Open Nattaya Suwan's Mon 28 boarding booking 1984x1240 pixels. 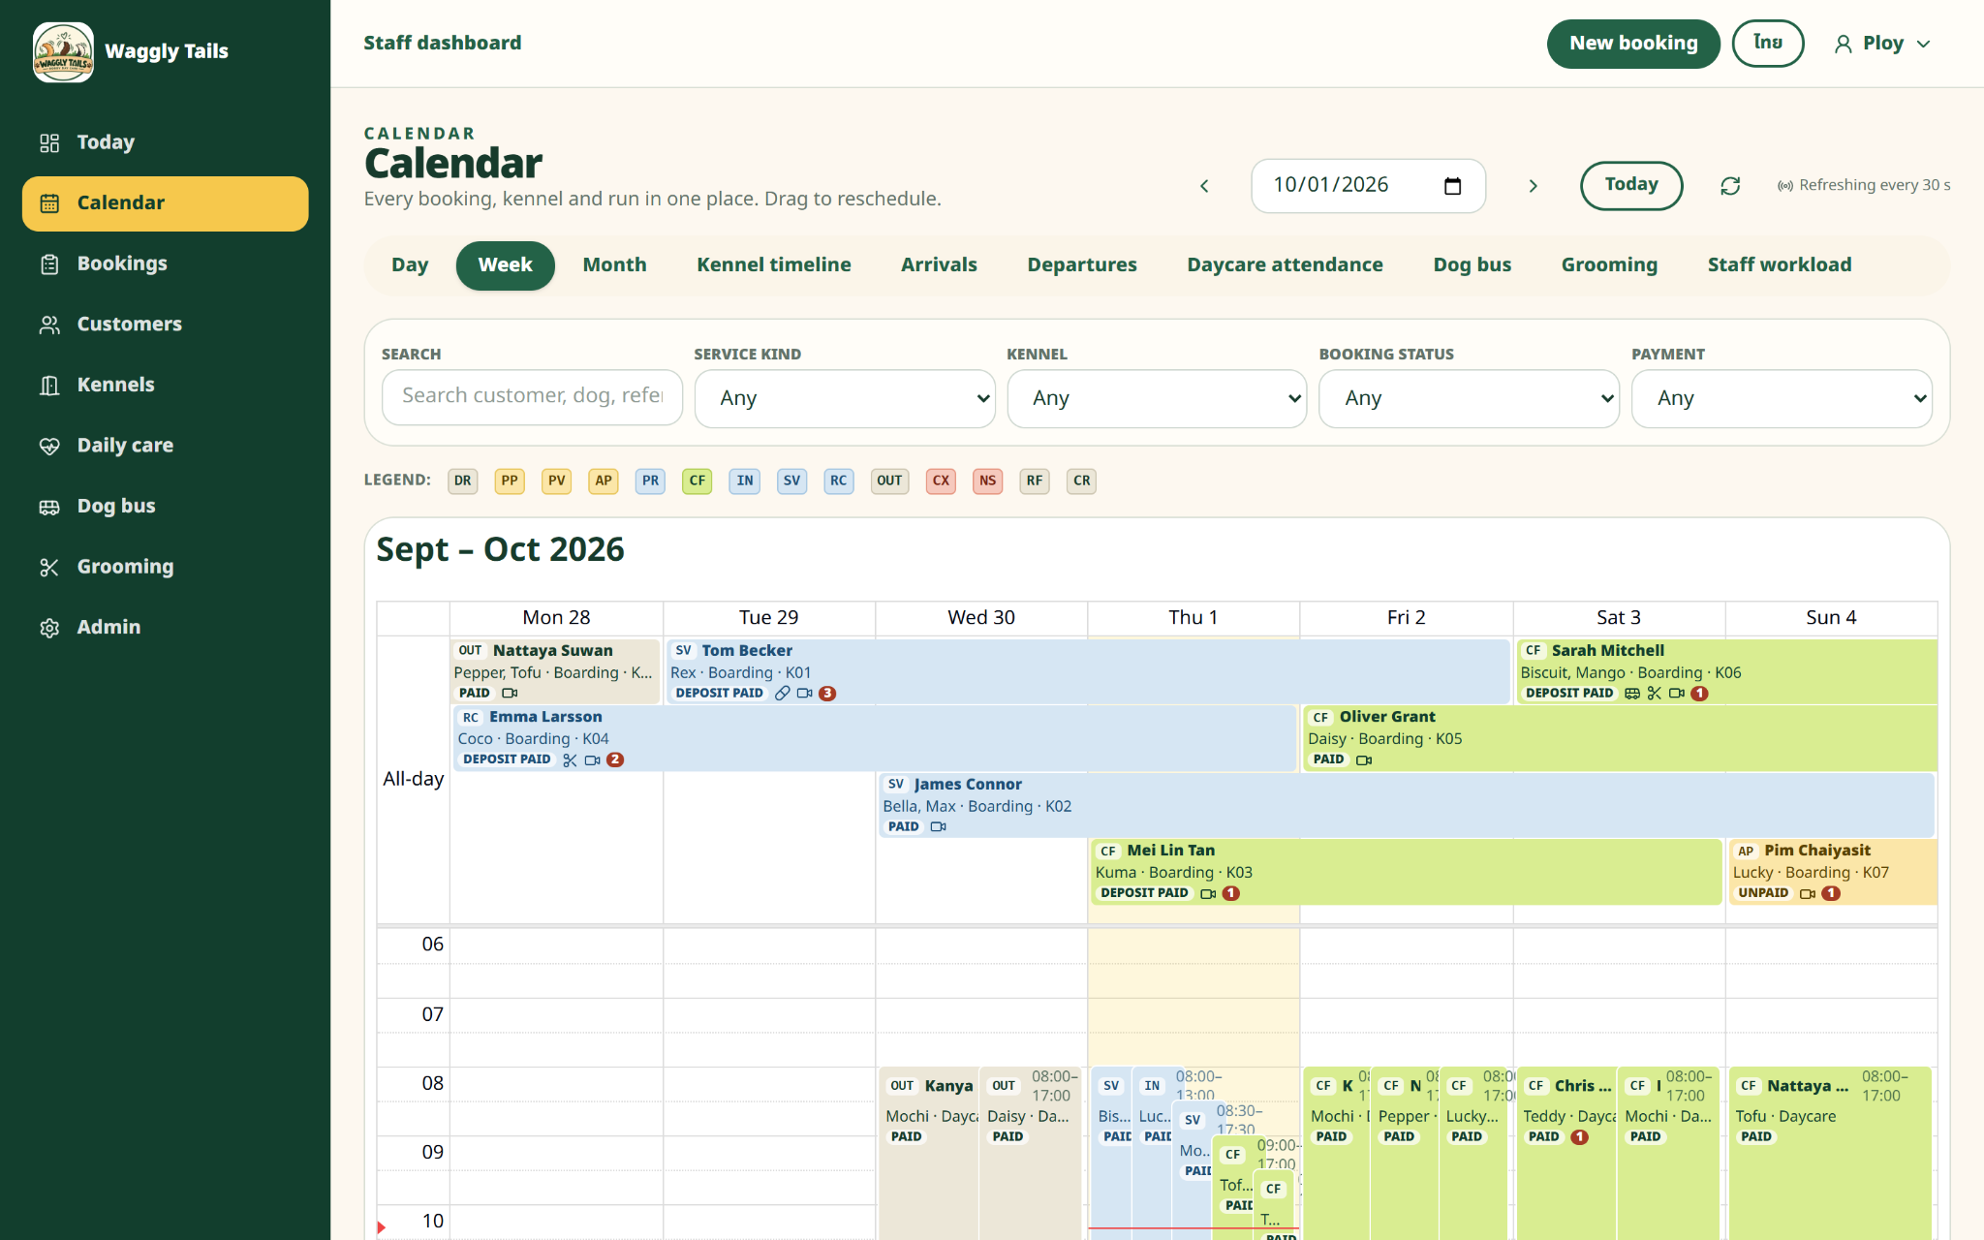(x=556, y=671)
